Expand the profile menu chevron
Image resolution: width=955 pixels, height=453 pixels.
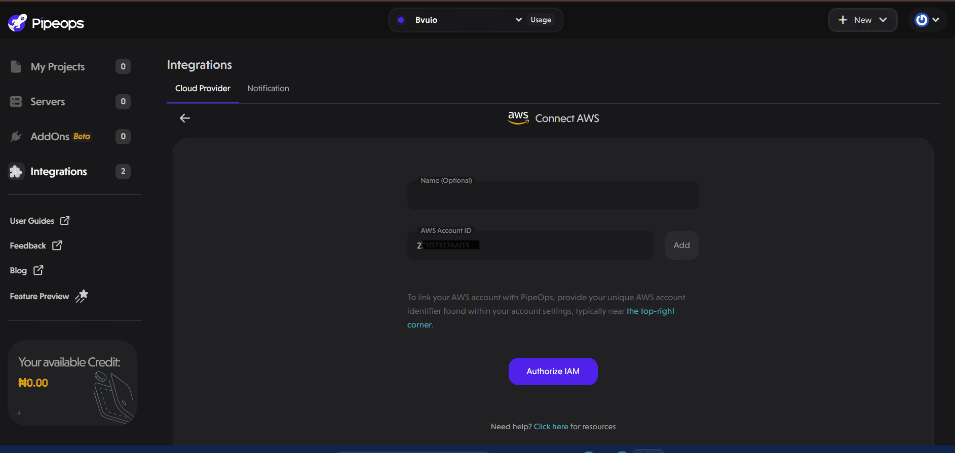pos(936,20)
